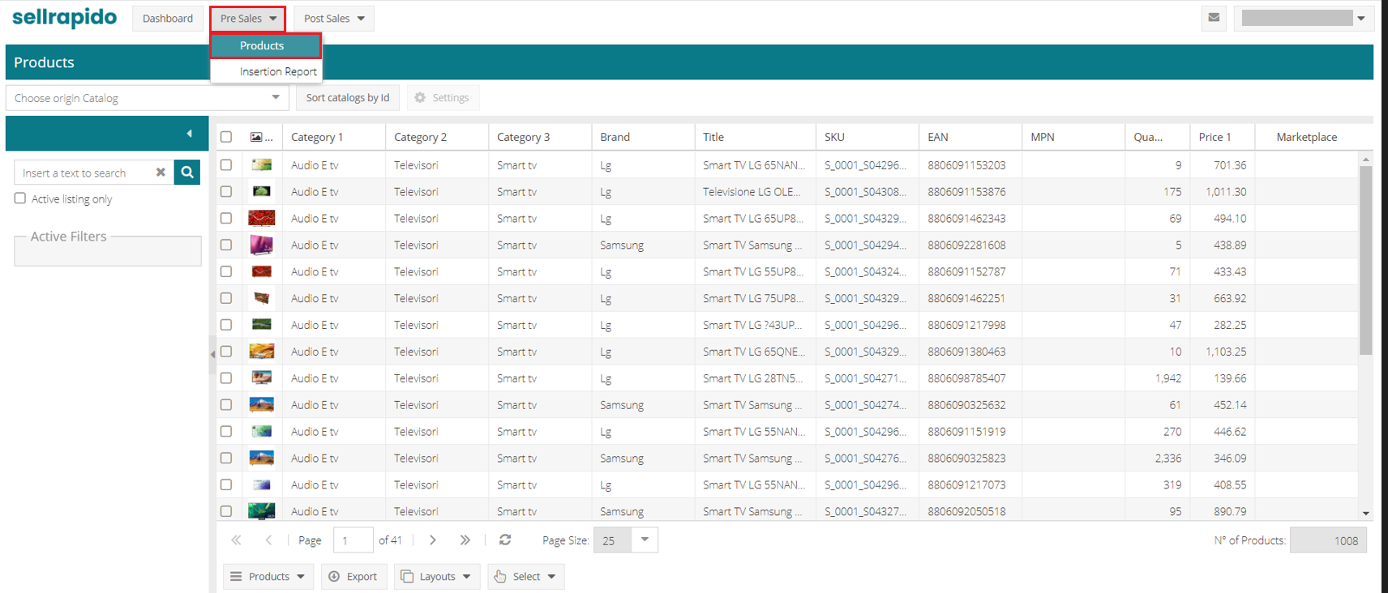Click Sort catalogs by Id button
This screenshot has height=593, width=1388.
(x=348, y=98)
